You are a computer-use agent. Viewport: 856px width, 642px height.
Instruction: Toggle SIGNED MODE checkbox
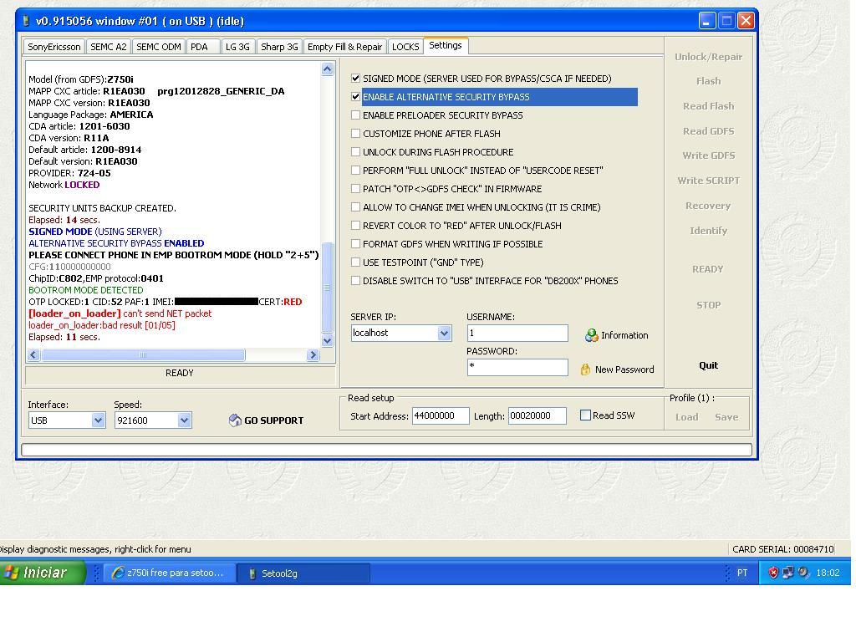(x=355, y=79)
